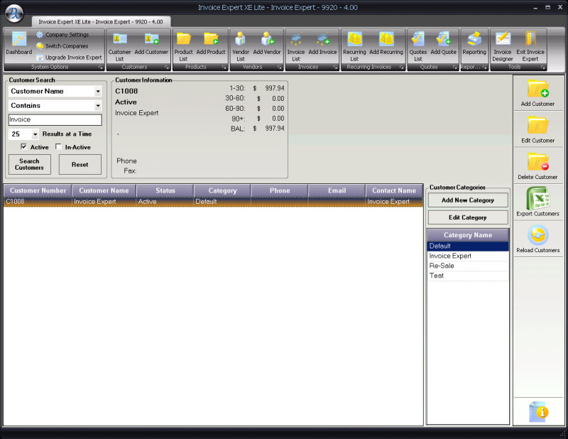
Task: Expand the Quotes group launcher
Action: pyautogui.click(x=455, y=67)
